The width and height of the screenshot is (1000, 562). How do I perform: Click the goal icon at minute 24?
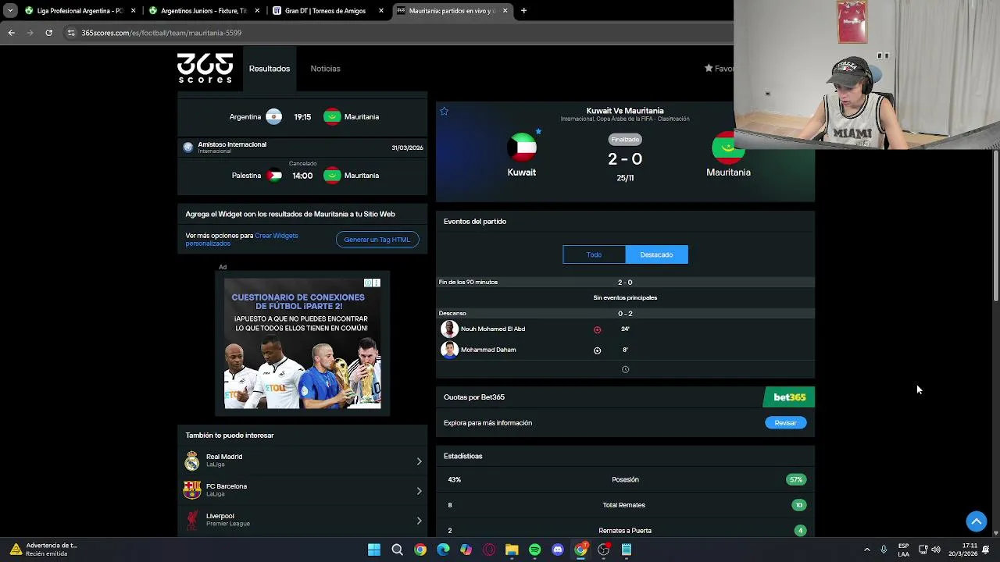click(x=597, y=329)
